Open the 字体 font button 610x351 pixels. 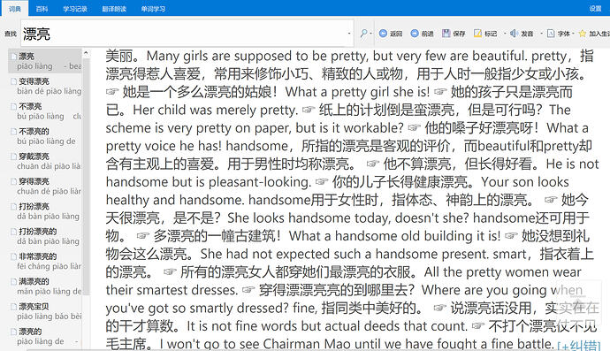[558, 34]
